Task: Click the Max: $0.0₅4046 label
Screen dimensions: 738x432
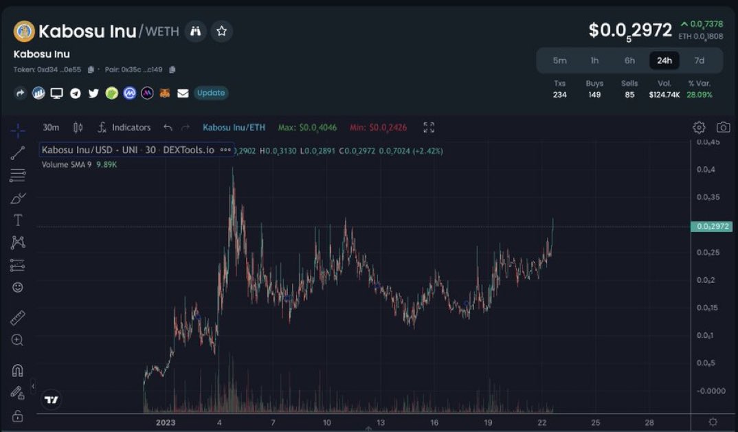Action: [307, 128]
